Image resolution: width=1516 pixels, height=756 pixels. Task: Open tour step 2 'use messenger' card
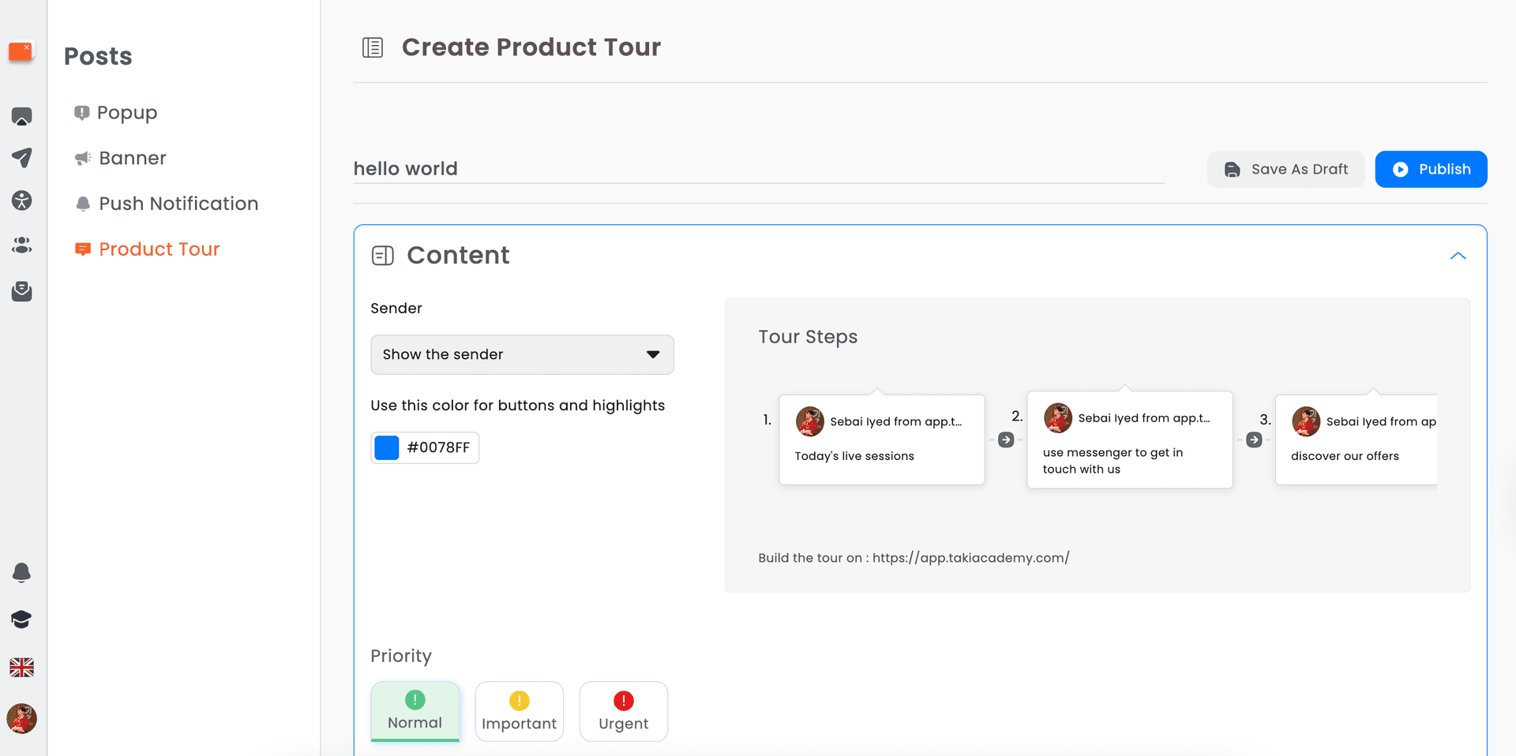pos(1130,440)
